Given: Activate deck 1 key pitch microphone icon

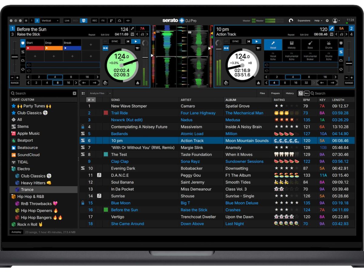Looking at the screenshot, I should pyautogui.click(x=132, y=29).
